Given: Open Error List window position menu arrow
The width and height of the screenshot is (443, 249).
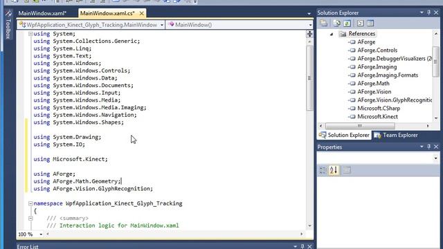Looking at the screenshot, I should click(295, 246).
